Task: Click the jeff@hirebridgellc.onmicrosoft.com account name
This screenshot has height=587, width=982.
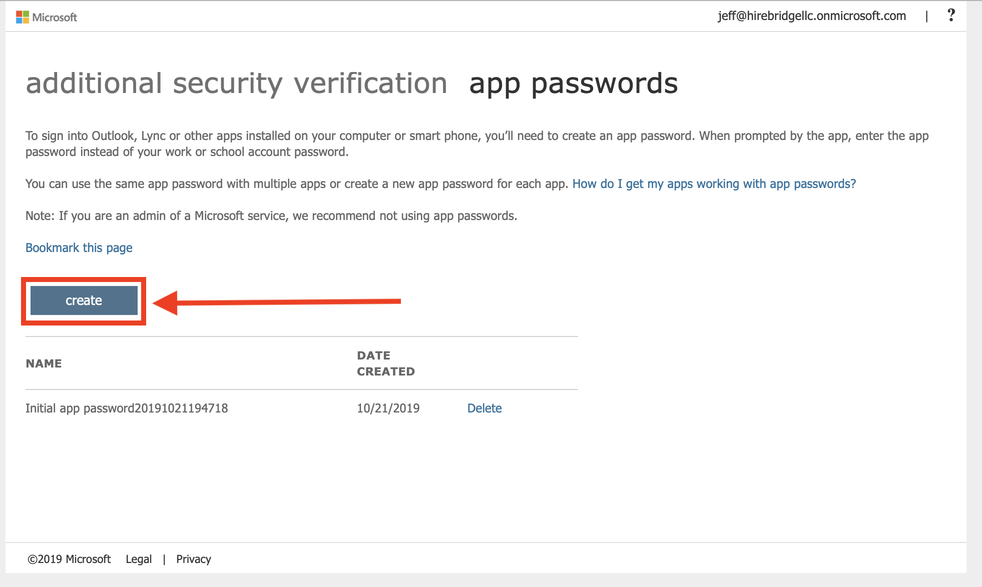Action: pyautogui.click(x=811, y=16)
